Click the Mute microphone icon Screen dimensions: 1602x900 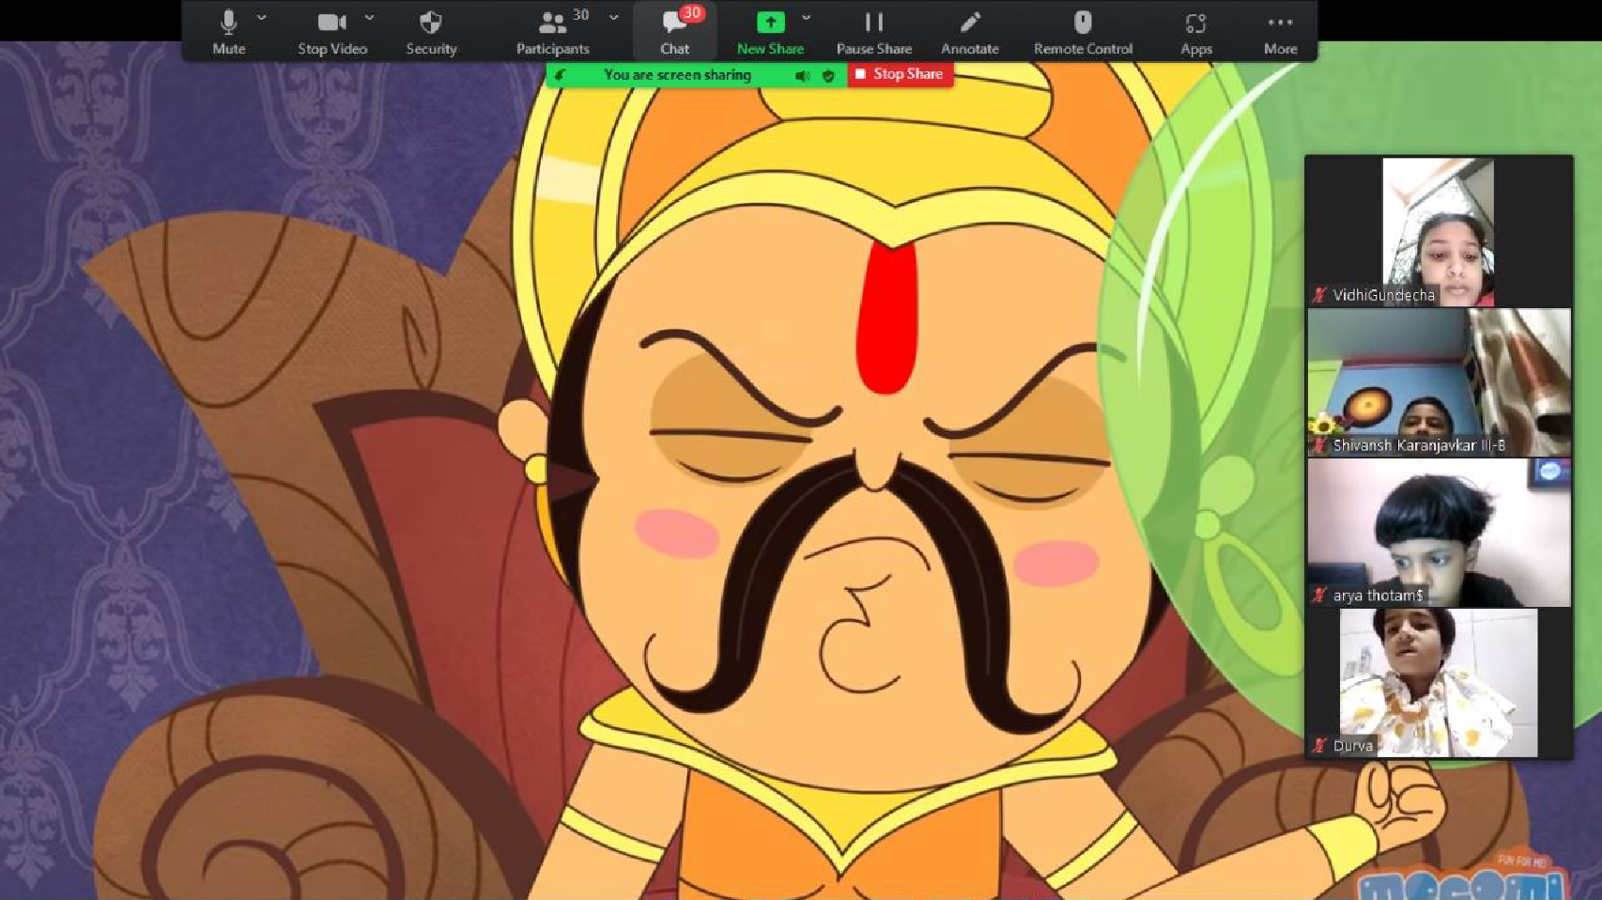(228, 22)
